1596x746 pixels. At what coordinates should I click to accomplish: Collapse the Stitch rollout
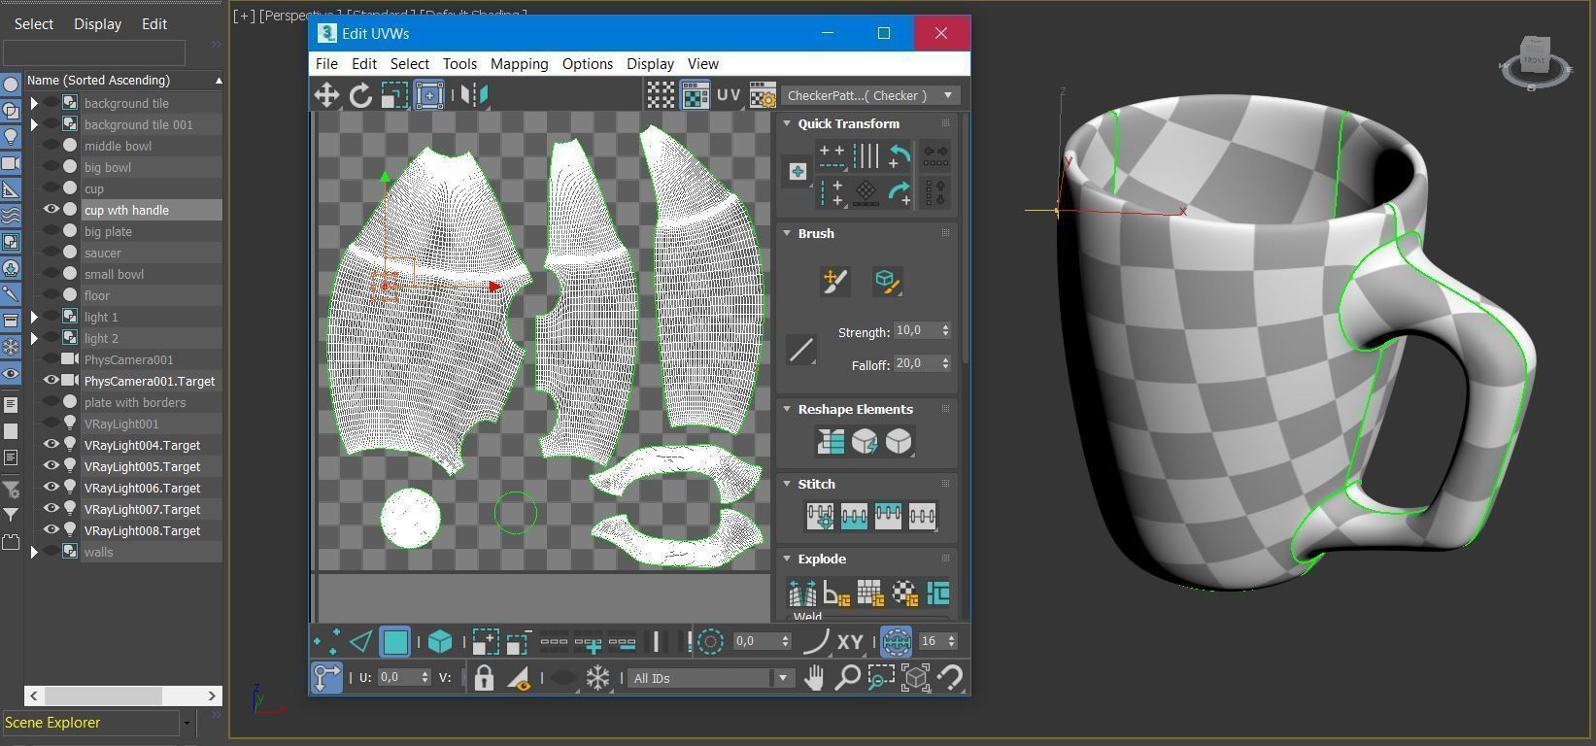[x=787, y=484]
